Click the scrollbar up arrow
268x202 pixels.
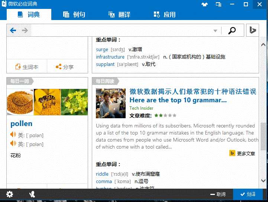pyautogui.click(x=264, y=45)
